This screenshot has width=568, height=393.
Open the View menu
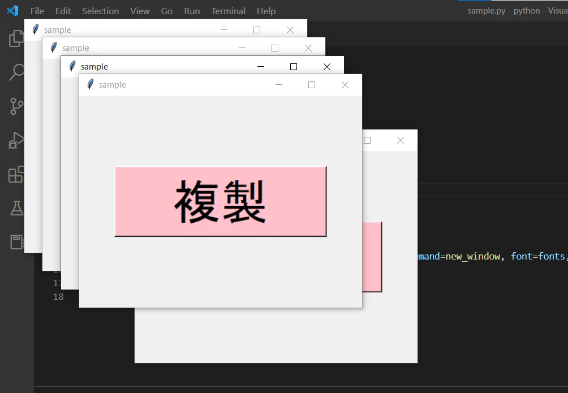140,11
